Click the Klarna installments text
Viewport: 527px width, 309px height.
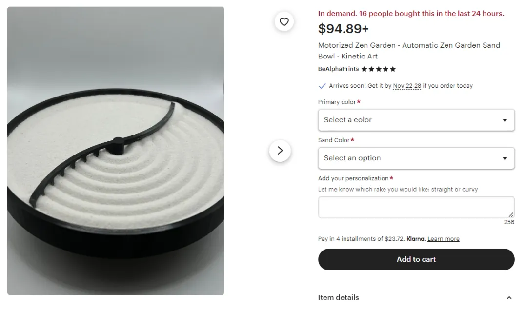(372, 239)
